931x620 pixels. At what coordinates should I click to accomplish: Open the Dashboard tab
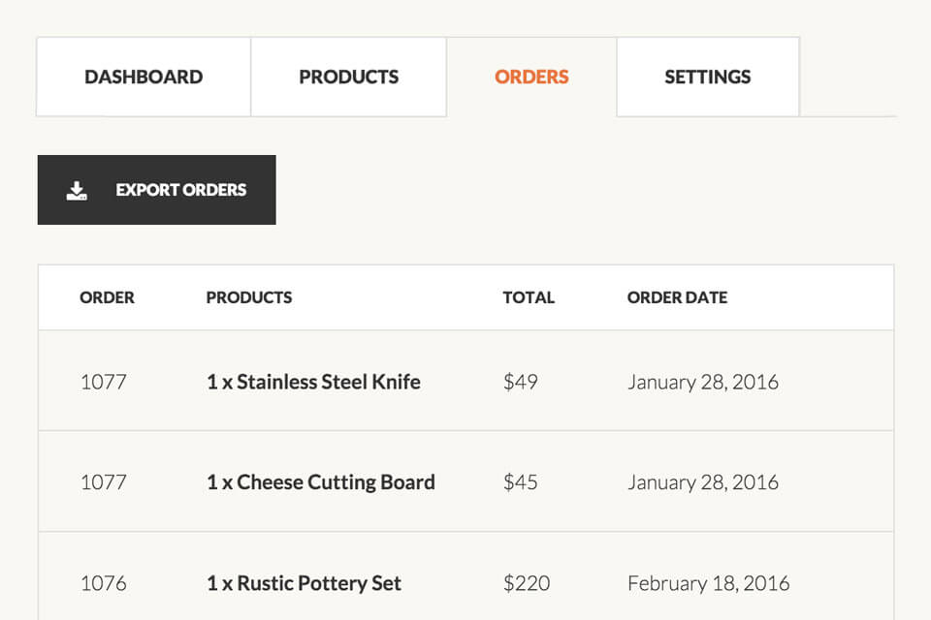point(144,77)
